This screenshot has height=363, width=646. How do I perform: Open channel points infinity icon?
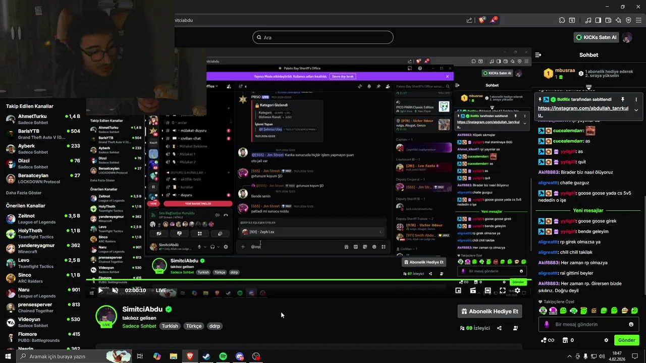[547, 340]
